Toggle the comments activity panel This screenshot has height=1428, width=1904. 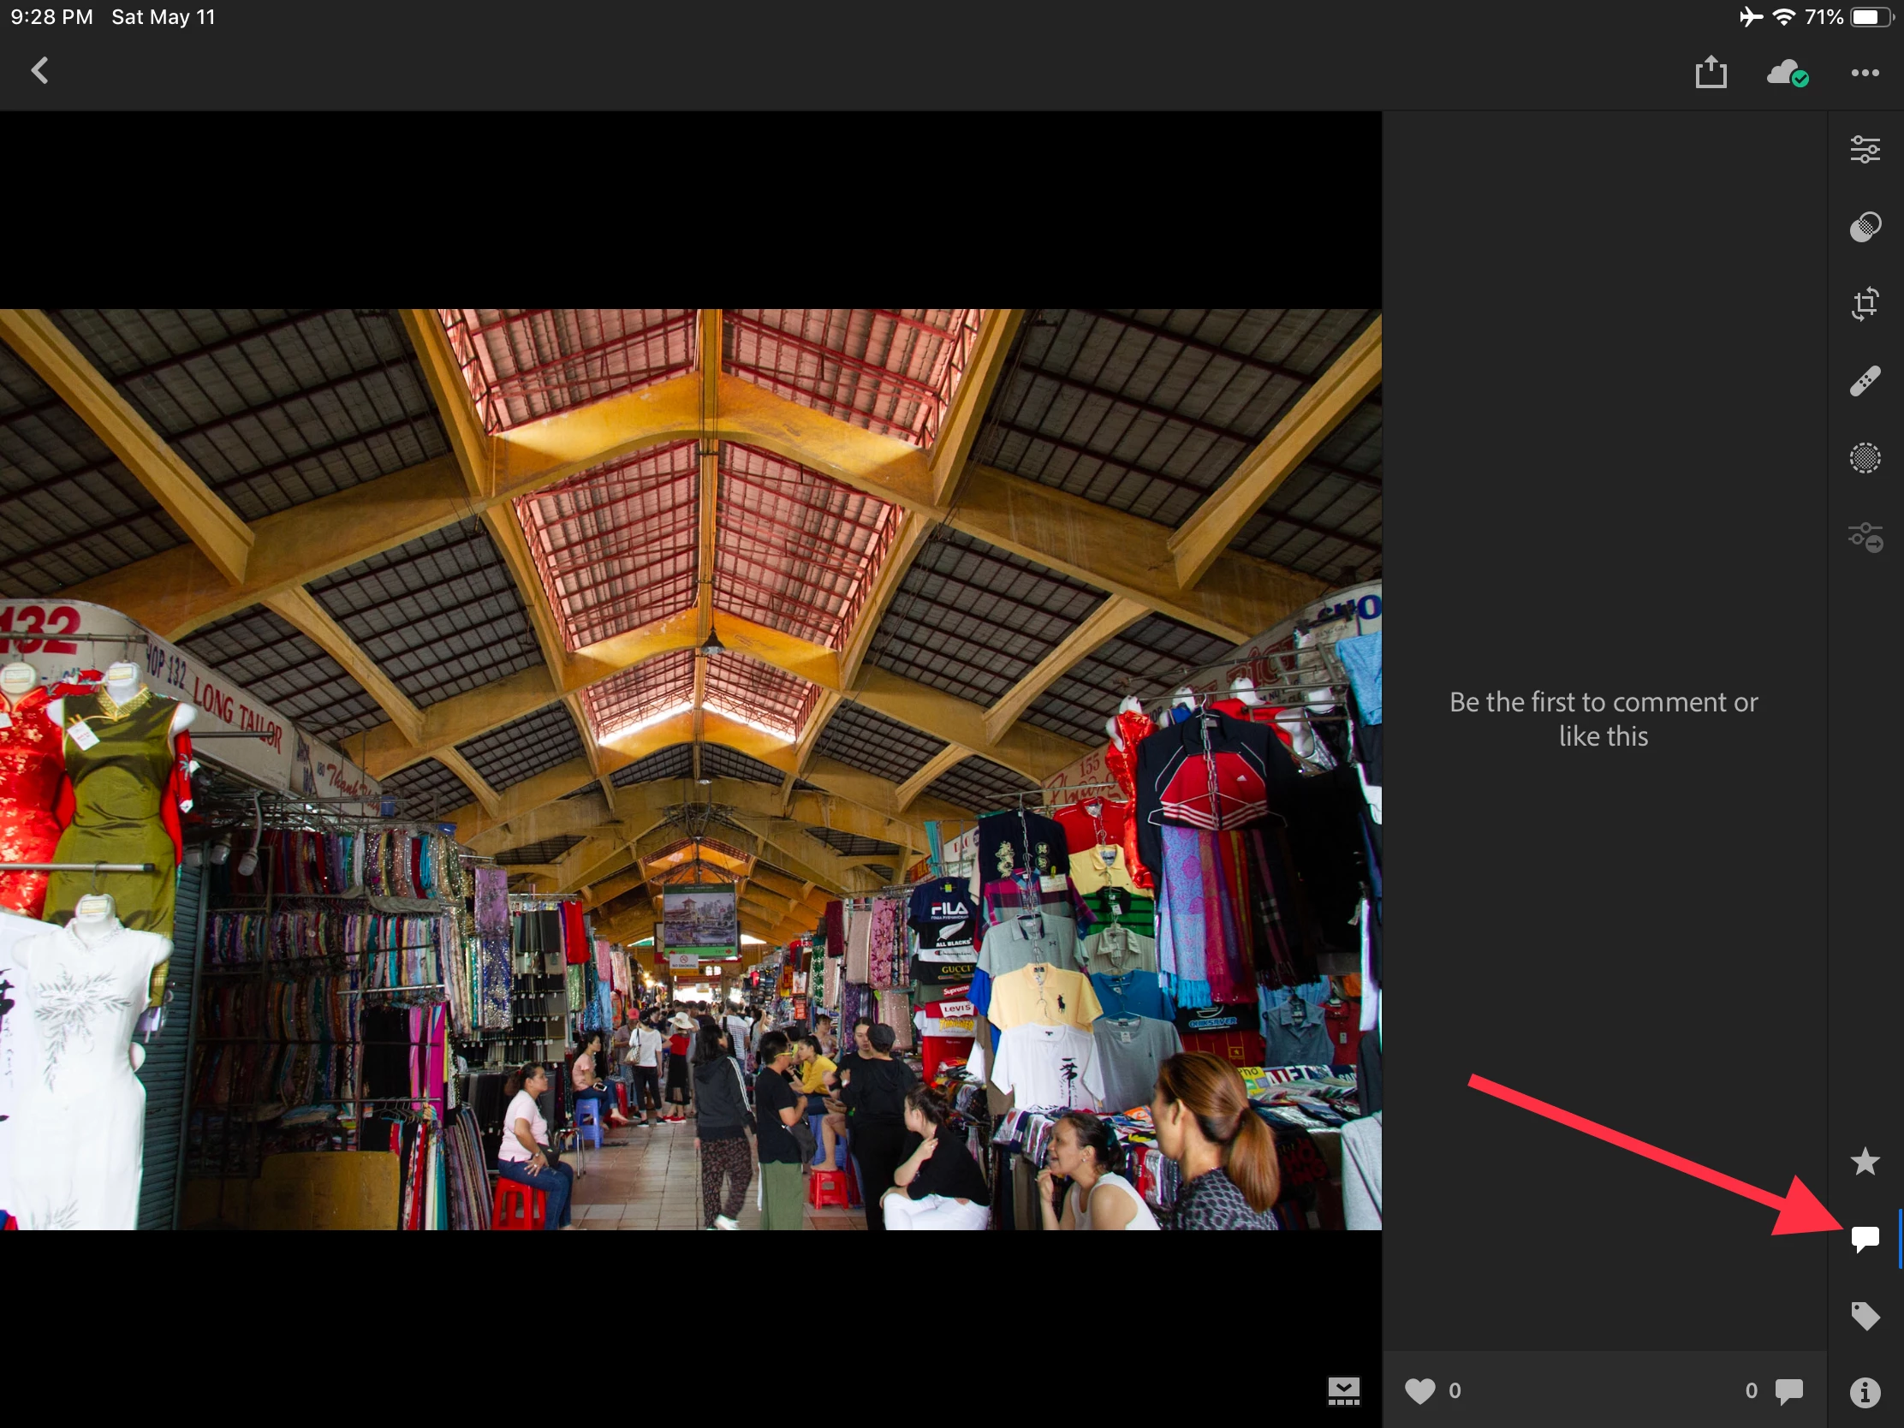point(1865,1239)
